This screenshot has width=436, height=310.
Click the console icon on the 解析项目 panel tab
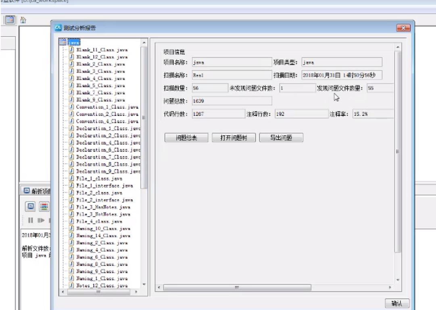coord(27,191)
